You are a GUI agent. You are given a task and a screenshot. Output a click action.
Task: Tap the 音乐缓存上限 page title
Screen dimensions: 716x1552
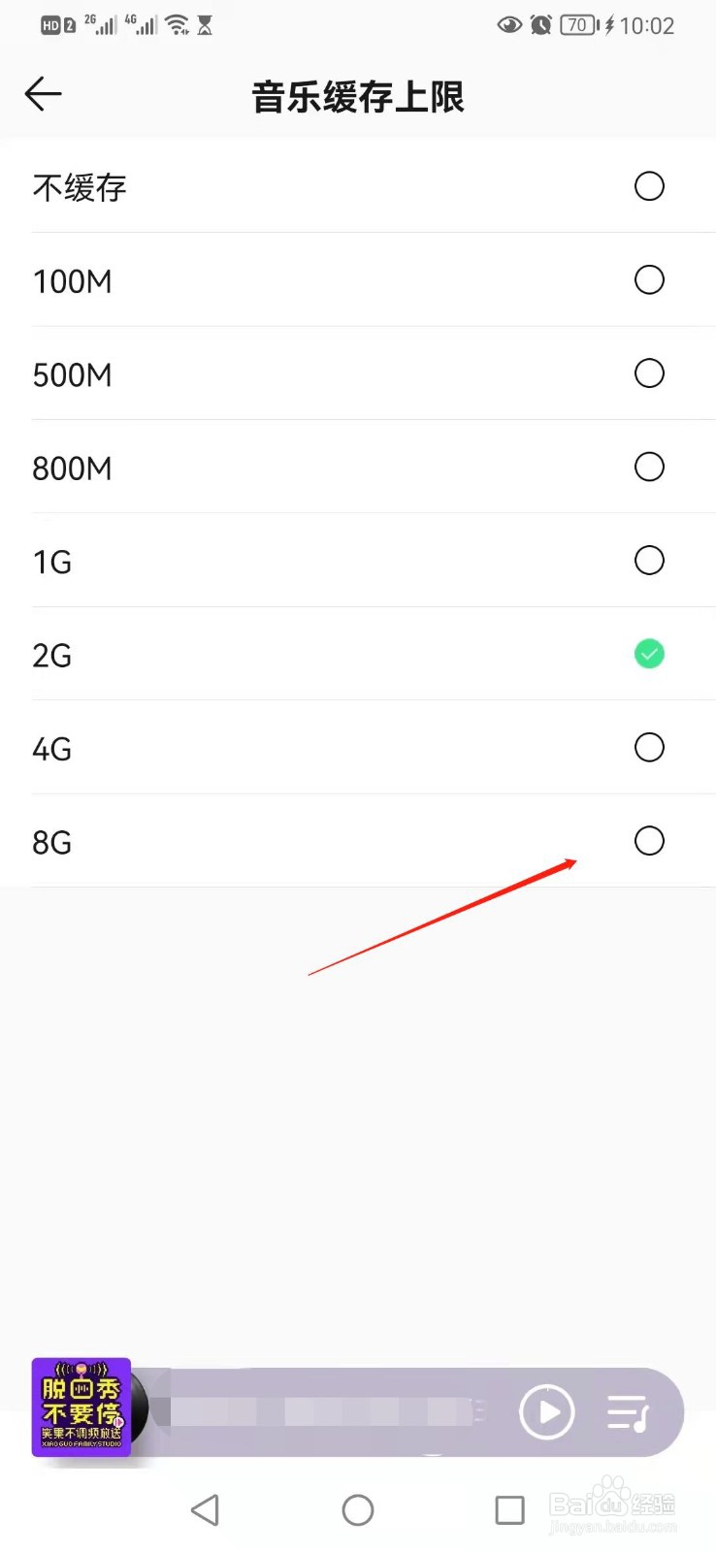pyautogui.click(x=358, y=97)
